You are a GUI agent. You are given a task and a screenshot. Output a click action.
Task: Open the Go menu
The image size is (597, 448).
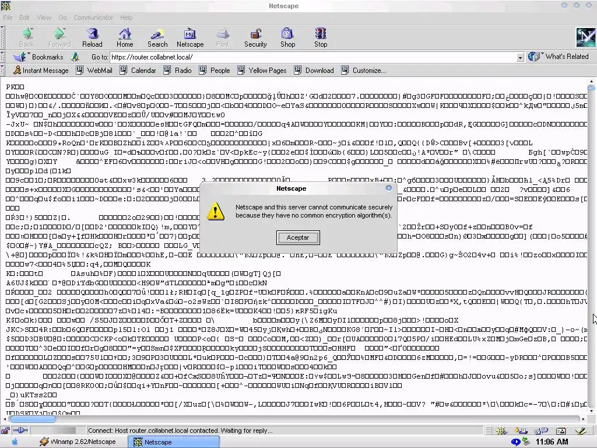tap(62, 17)
